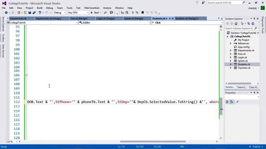Open the Analyze menu

coord(107,8)
